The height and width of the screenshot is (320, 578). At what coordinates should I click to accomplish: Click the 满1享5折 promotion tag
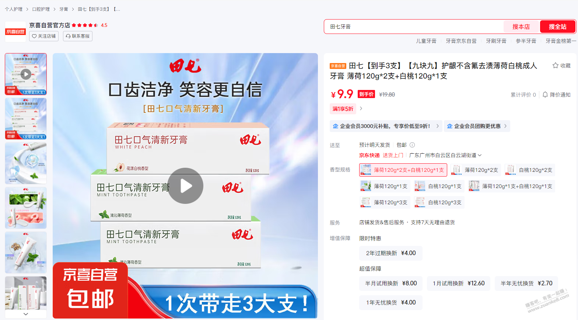coord(343,109)
